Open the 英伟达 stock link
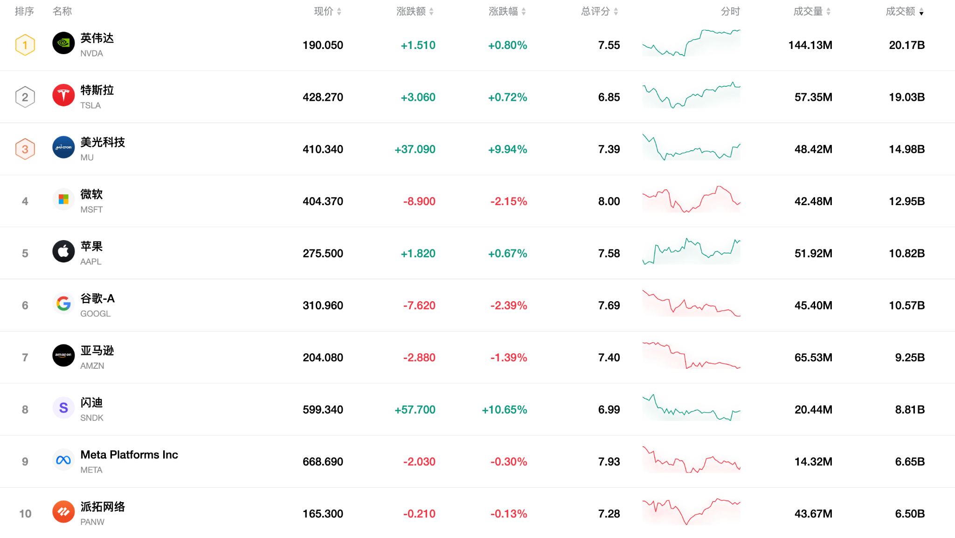The height and width of the screenshot is (538, 955). point(97,38)
